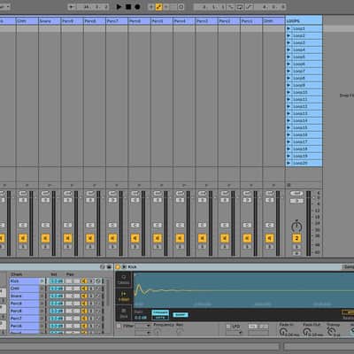Solo the LOOPS track
Image resolution: width=354 pixels, height=354 pixels.
pos(296,247)
